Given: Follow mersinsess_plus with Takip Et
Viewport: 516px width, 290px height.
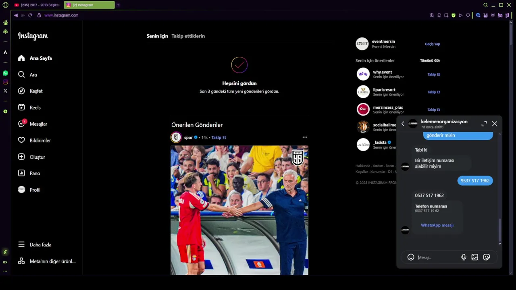Looking at the screenshot, I should (434, 110).
